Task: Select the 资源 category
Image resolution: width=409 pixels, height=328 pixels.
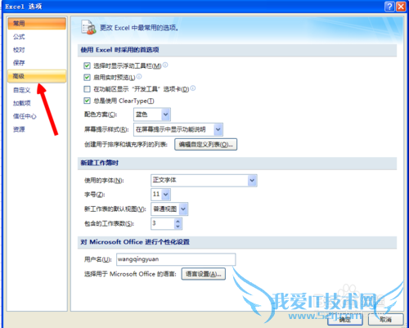Action: [37, 129]
